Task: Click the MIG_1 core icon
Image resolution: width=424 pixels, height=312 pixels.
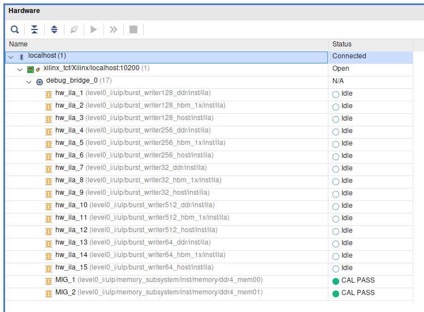Action: click(x=49, y=281)
